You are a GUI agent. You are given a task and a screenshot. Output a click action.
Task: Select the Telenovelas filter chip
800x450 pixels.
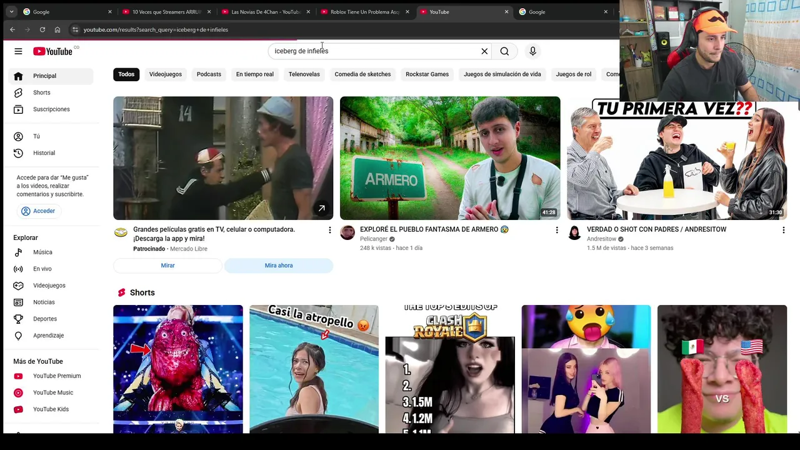[304, 74]
